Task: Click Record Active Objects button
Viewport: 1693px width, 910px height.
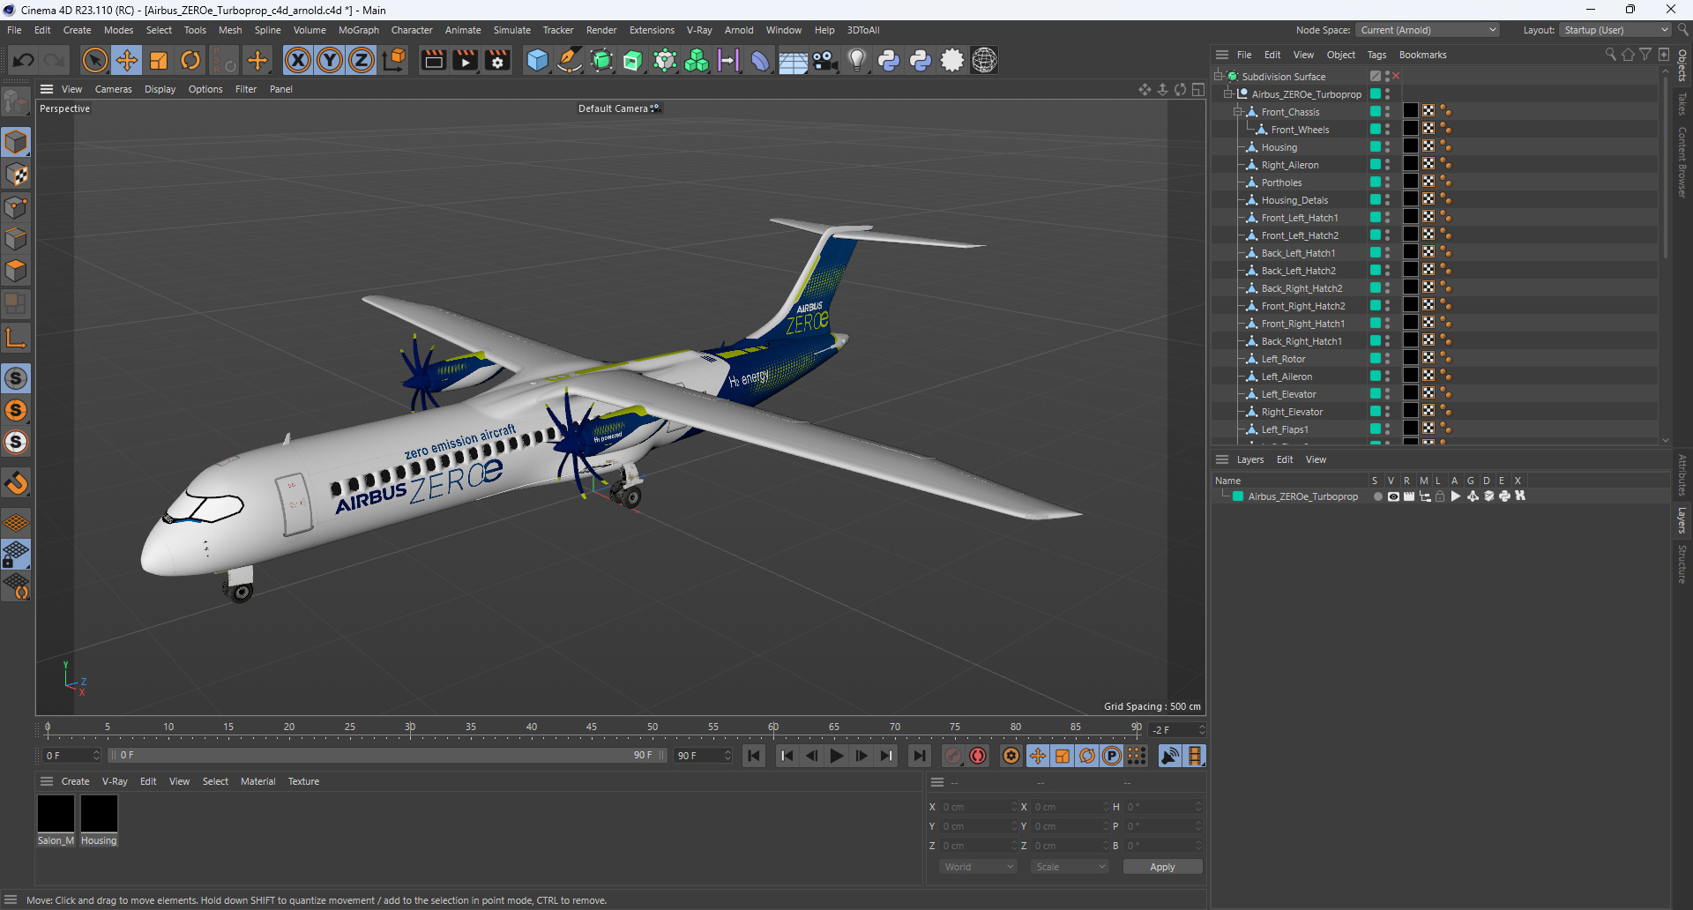Action: tap(953, 756)
